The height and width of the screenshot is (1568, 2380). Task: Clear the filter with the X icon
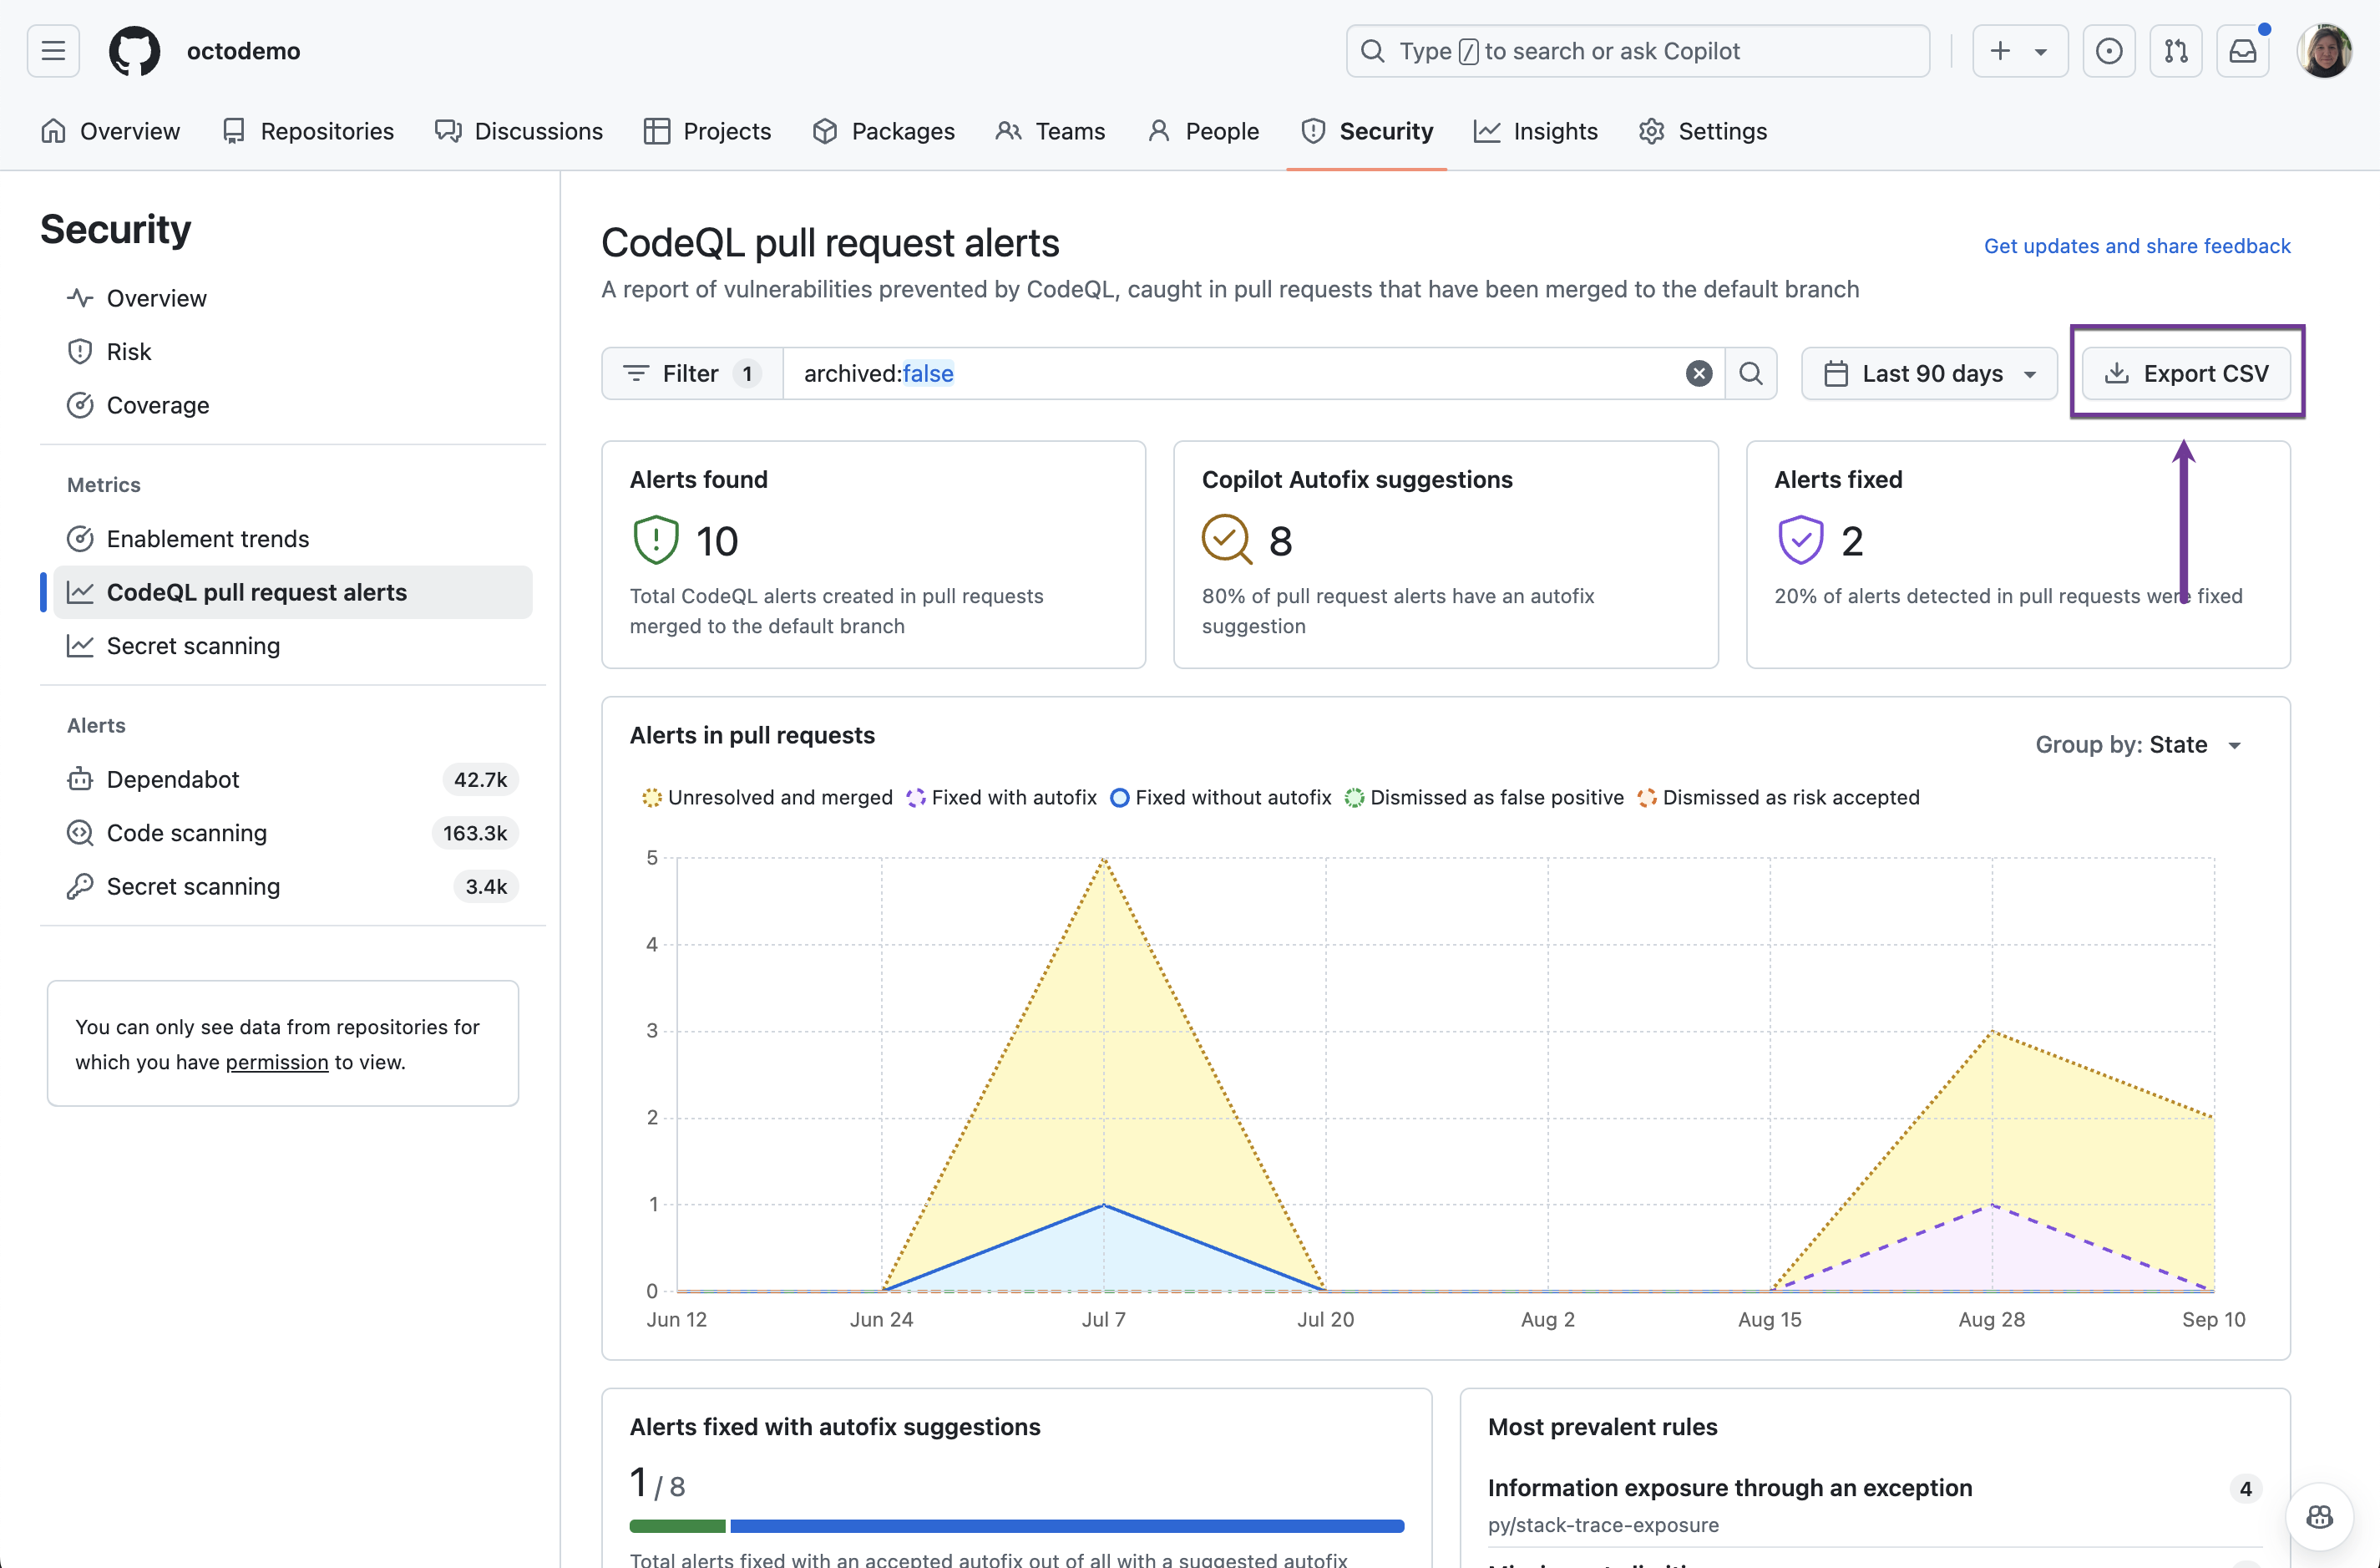(1698, 373)
